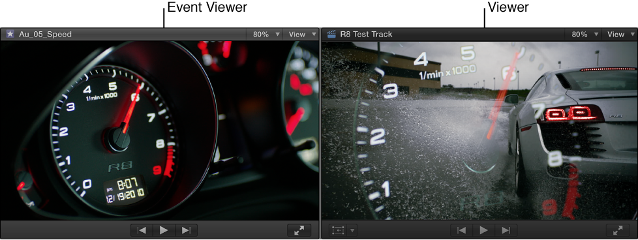This screenshot has height=240, width=638.
Task: Enter full screen from the Event Viewer
Action: [x=299, y=230]
